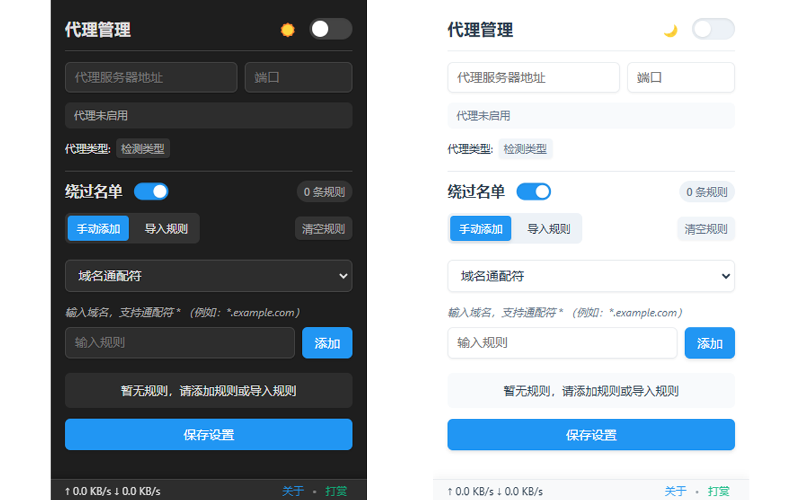Viewport: 800px width, 500px height.
Task: Open the 域名通配符 dropdown in dark panel
Action: [x=209, y=276]
